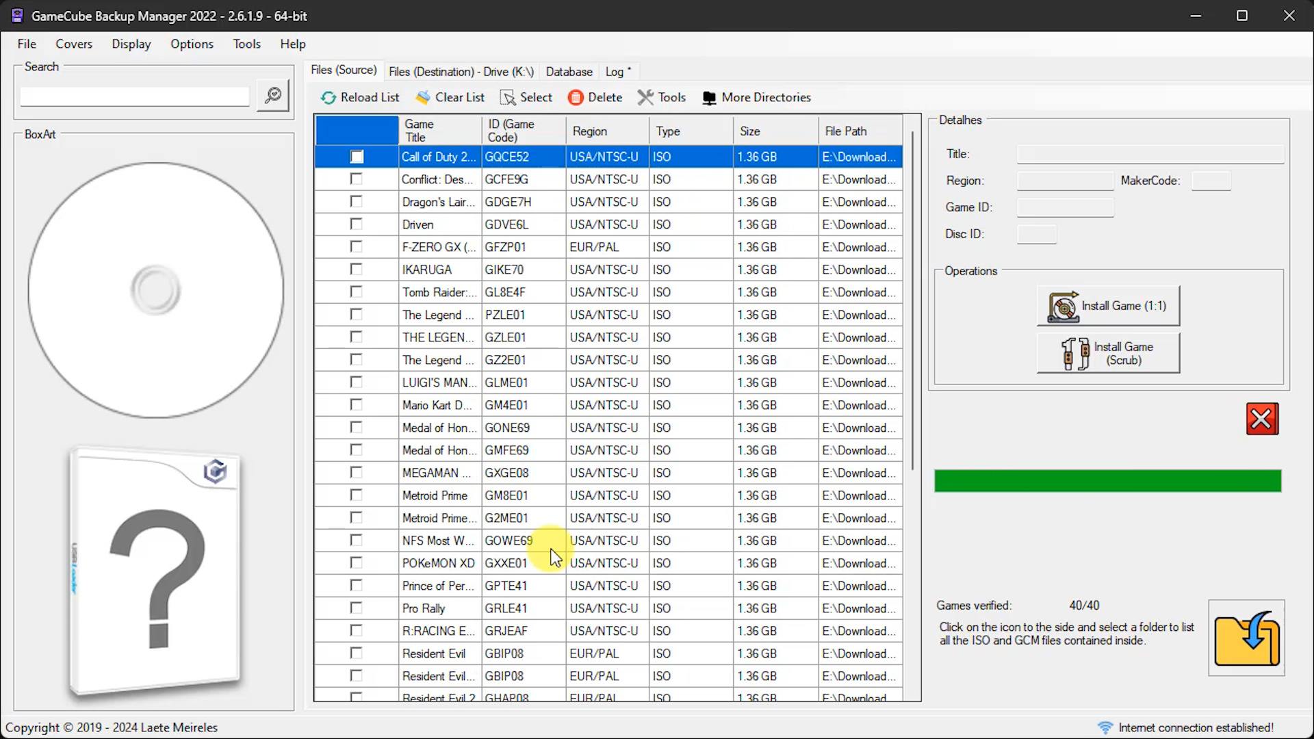
Task: Click the red X cancel button
Action: click(x=1262, y=419)
